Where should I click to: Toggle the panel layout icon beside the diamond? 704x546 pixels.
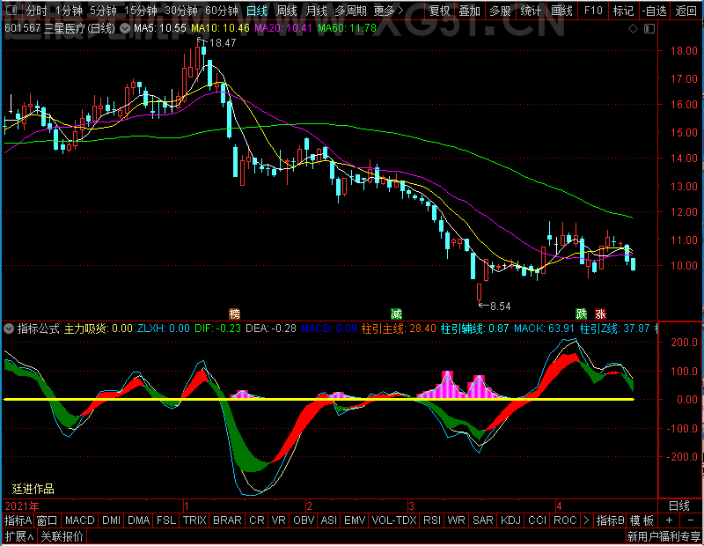pyautogui.click(x=649, y=29)
